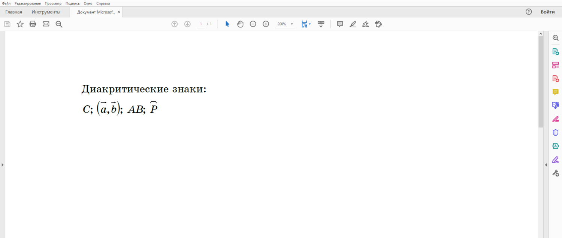
Task: Select the Highlight text tool
Action: tap(353, 24)
